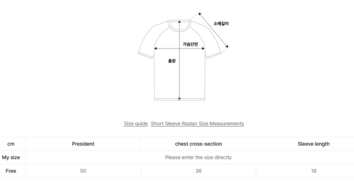This screenshot has height=181, width=354.
Task: Click the chest measurement value 36
Action: [x=198, y=171]
